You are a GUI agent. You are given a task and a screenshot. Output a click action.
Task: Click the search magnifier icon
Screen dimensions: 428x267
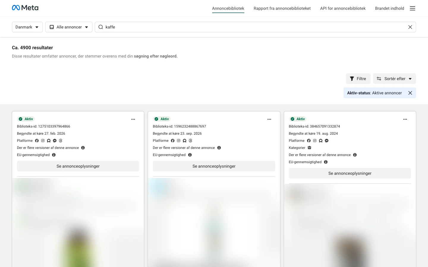point(101,27)
